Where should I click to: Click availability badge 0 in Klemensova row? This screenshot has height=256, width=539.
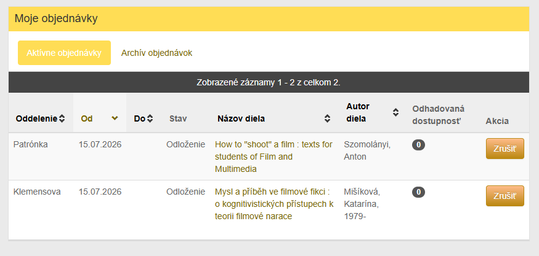point(418,192)
